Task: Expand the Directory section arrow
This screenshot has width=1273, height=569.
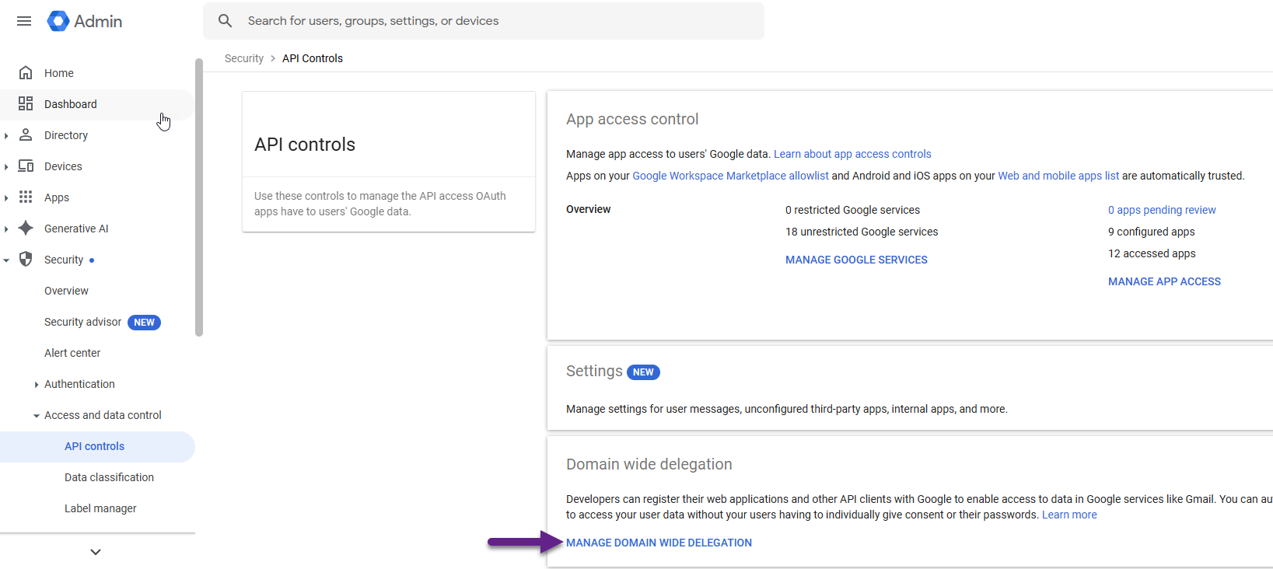Action: point(6,135)
